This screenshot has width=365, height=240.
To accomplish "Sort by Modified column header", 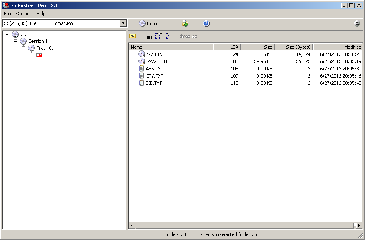I will point(338,47).
